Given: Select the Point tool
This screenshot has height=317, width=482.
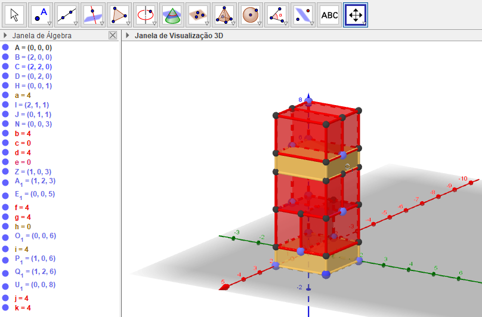Looking at the screenshot, I should [41, 15].
